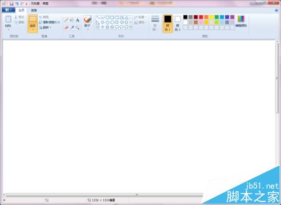This screenshot has width=281, height=205.
Task: Pick the Triangle shape
Action: (127, 17)
